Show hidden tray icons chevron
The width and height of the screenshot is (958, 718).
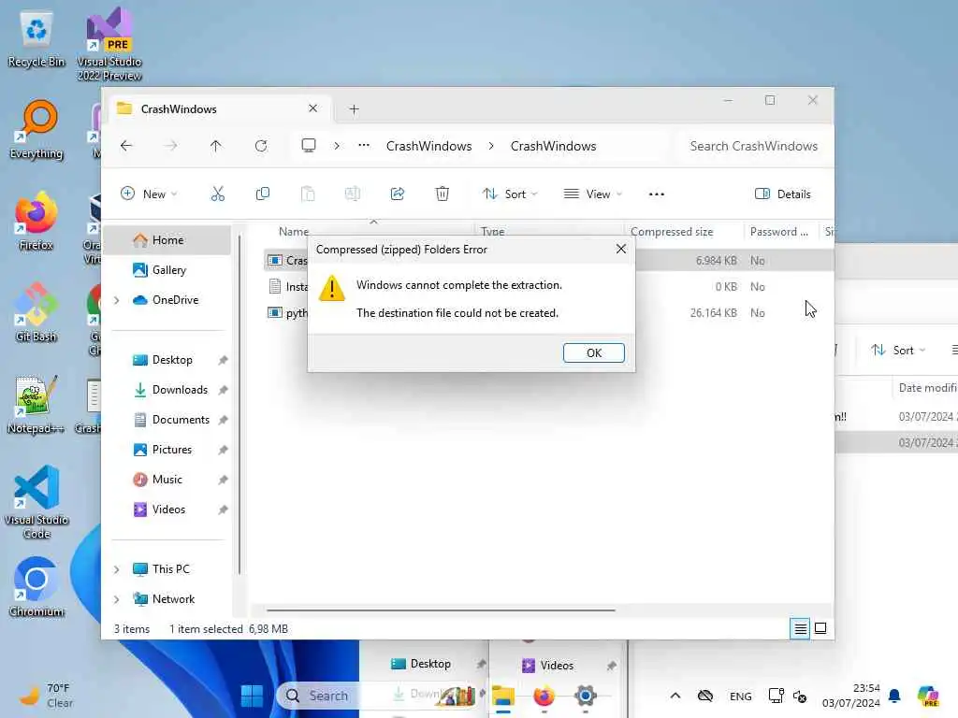pos(675,696)
